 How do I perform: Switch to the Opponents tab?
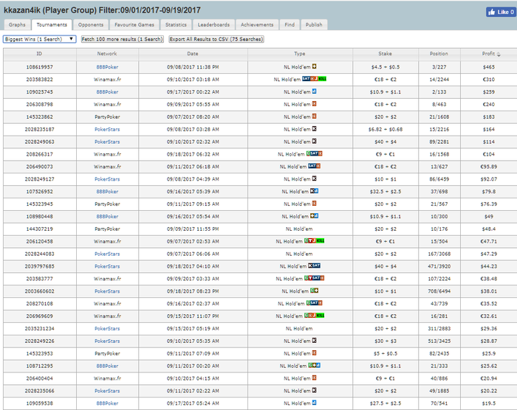[91, 24]
